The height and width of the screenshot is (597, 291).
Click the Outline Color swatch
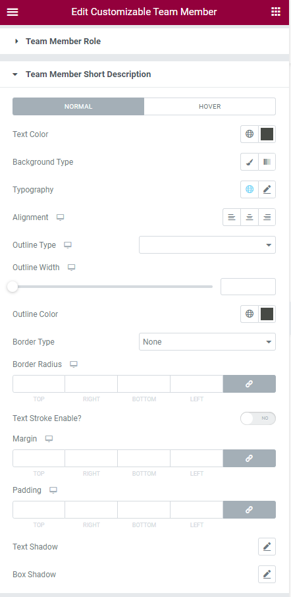(x=267, y=314)
